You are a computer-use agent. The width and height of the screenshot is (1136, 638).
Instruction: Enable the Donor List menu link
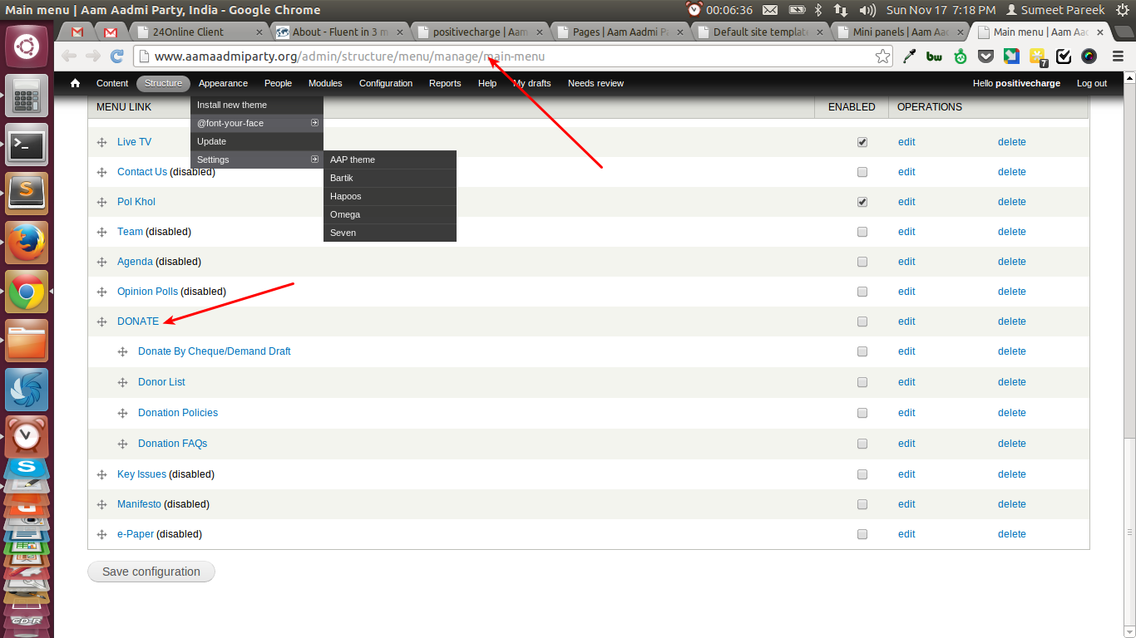point(862,382)
